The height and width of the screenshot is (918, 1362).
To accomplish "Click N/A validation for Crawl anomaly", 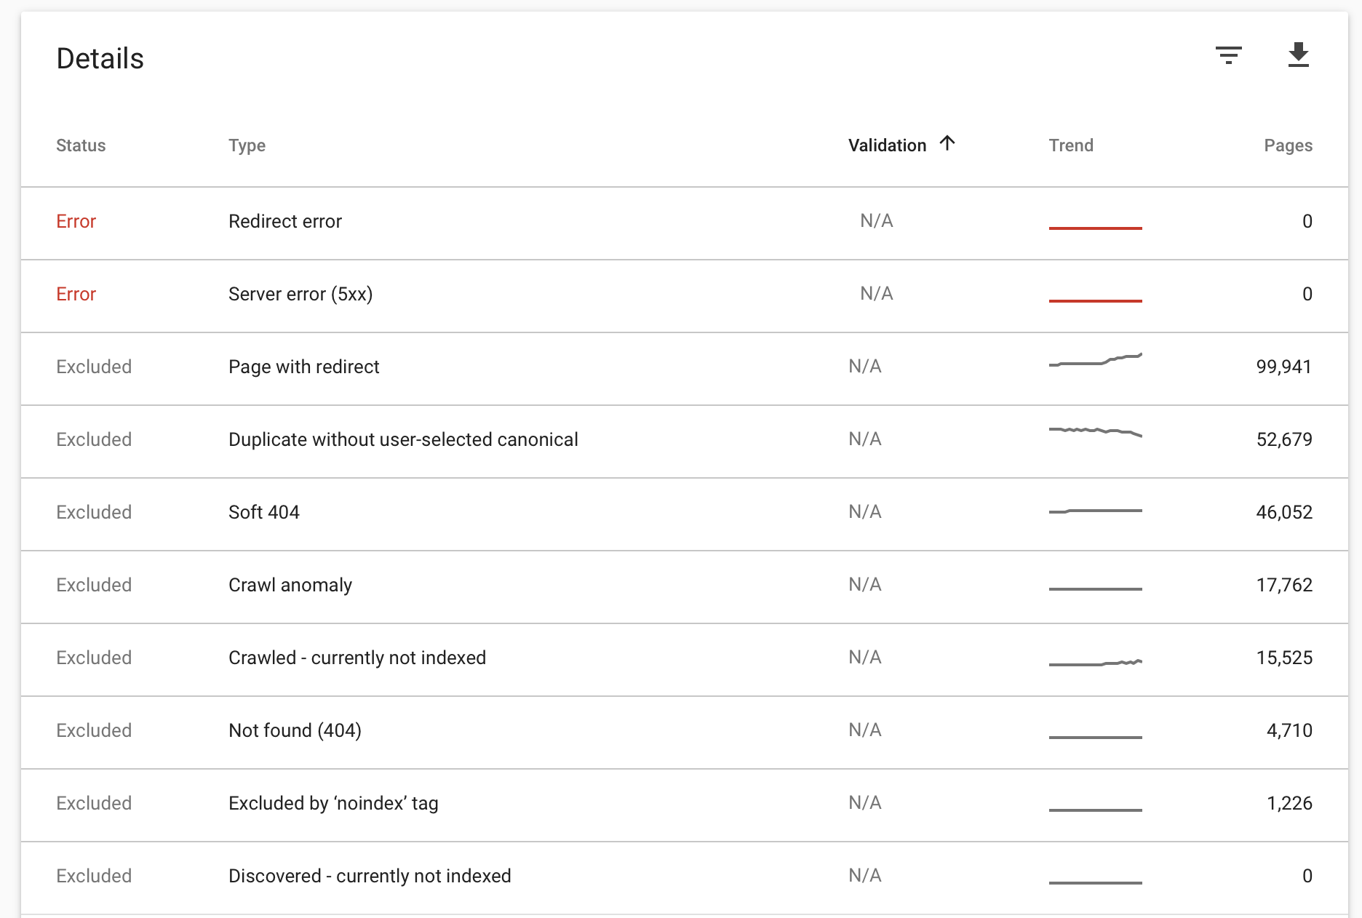I will point(865,584).
